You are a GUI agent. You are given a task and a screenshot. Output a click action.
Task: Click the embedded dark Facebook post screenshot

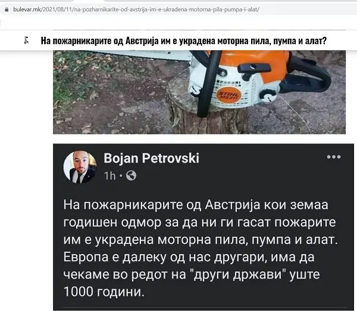coord(203,227)
